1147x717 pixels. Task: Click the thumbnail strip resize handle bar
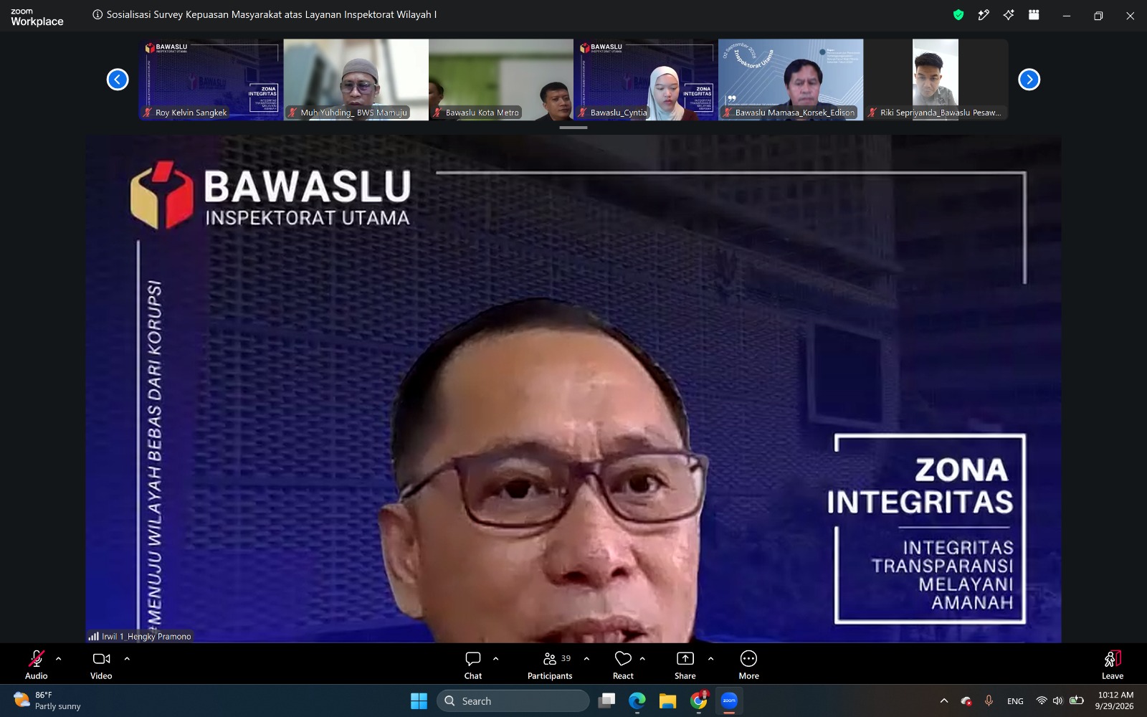573,128
